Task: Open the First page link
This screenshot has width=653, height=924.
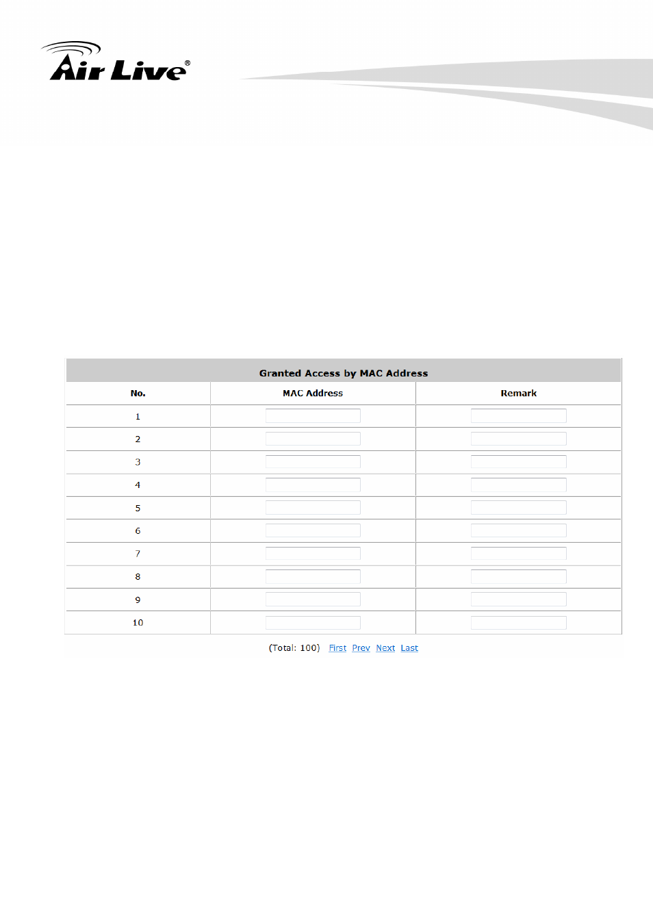Action: pyautogui.click(x=337, y=648)
